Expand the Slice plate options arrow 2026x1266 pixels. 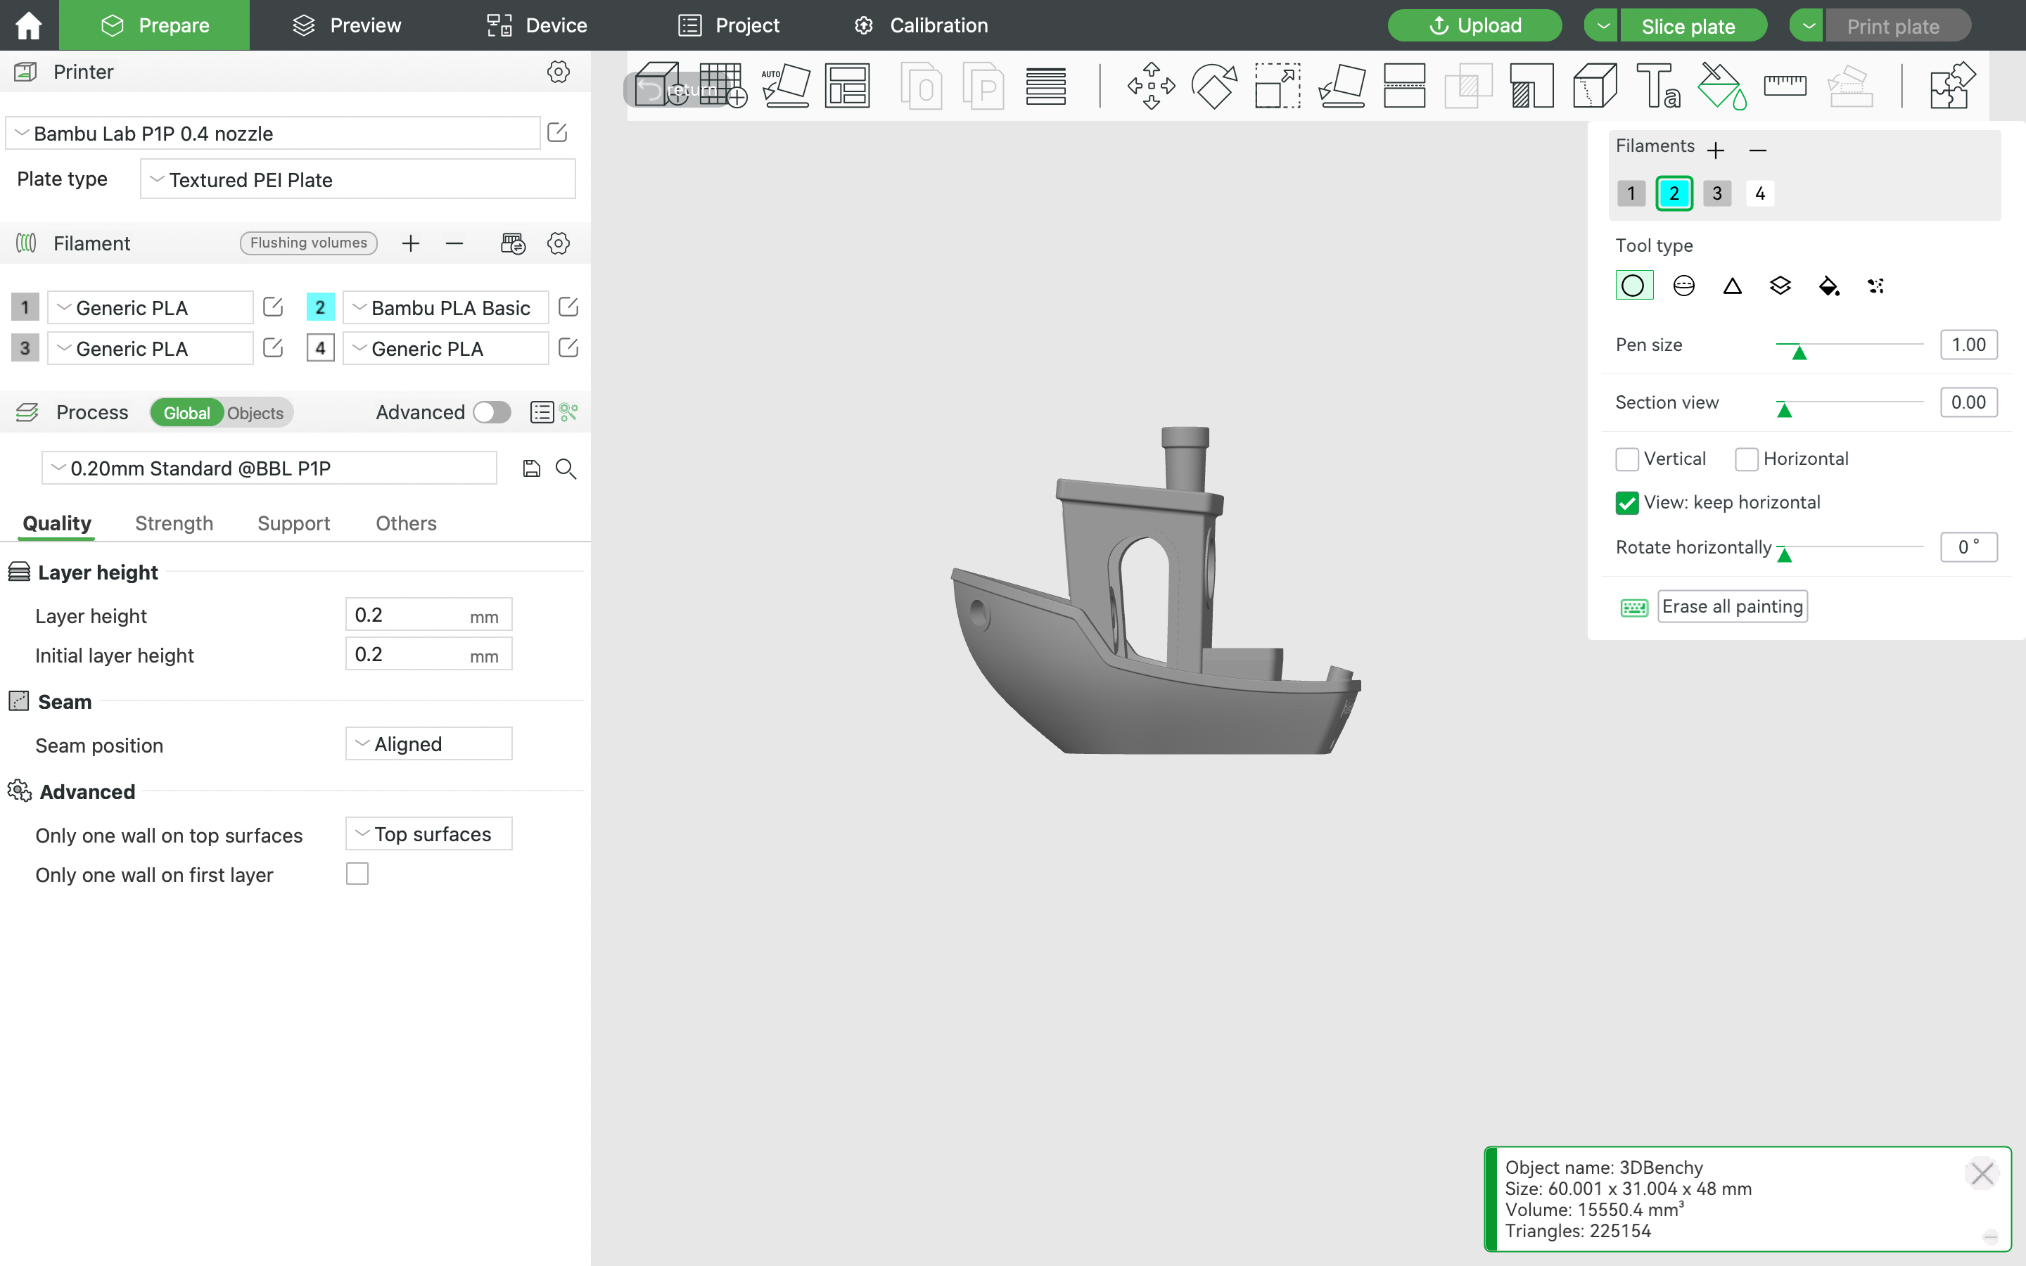1602,25
